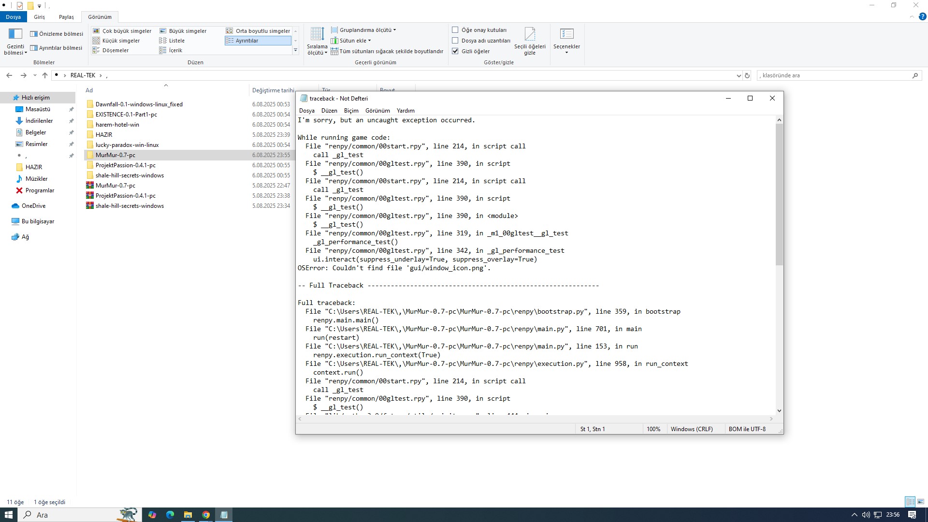This screenshot has height=522, width=928.
Task: Open recent locations dropdown arrow
Action: [x=35, y=75]
